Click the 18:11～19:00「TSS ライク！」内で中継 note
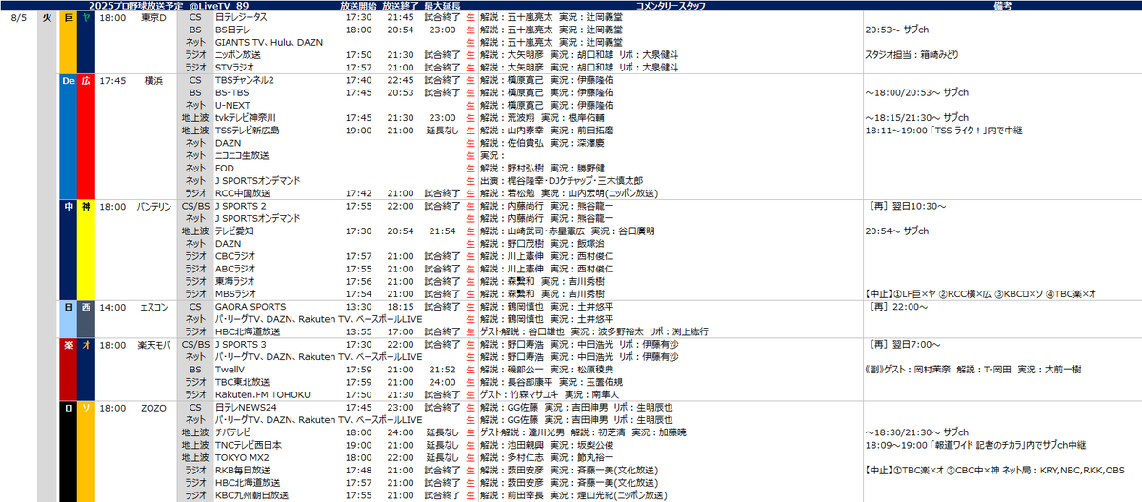Image resolution: width=1142 pixels, height=502 pixels. pyautogui.click(x=944, y=130)
